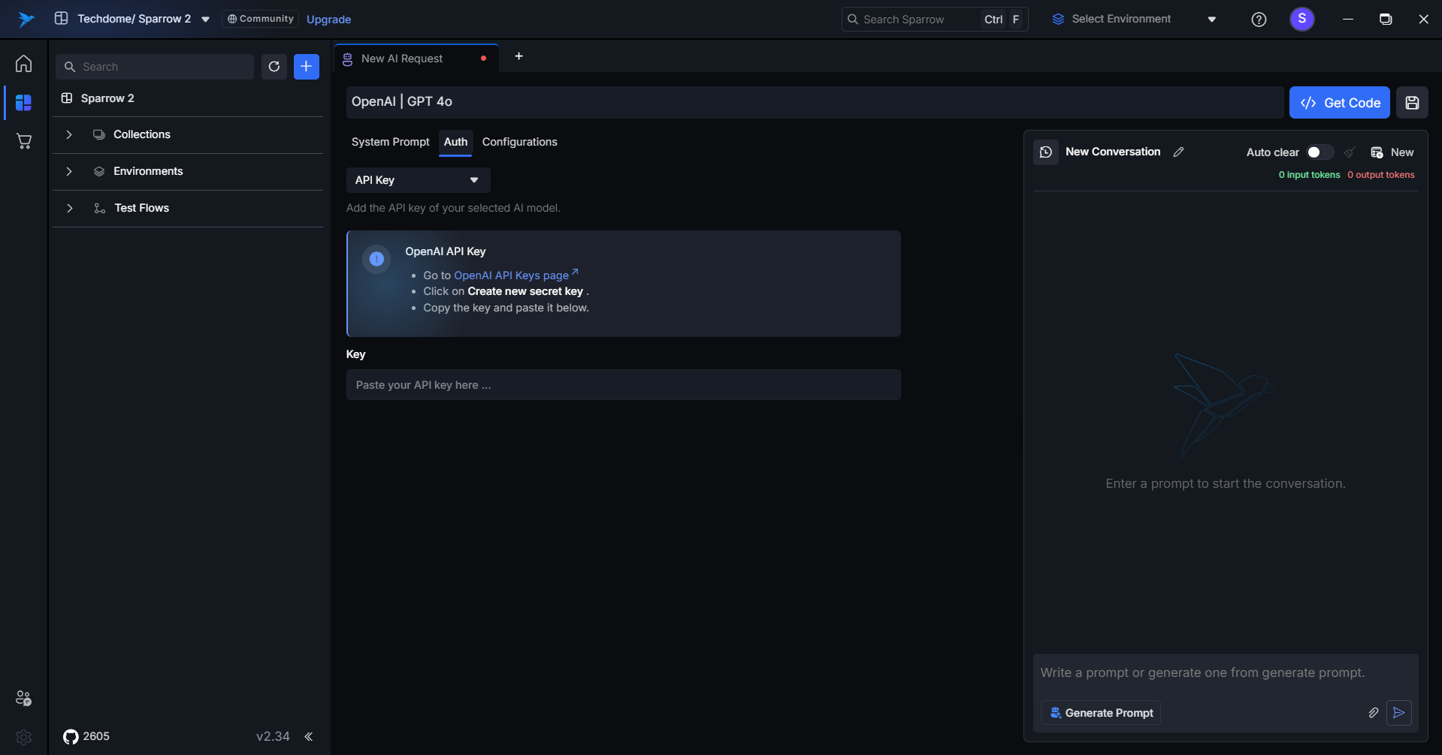
Task: Expand the Environments section
Action: [69, 172]
